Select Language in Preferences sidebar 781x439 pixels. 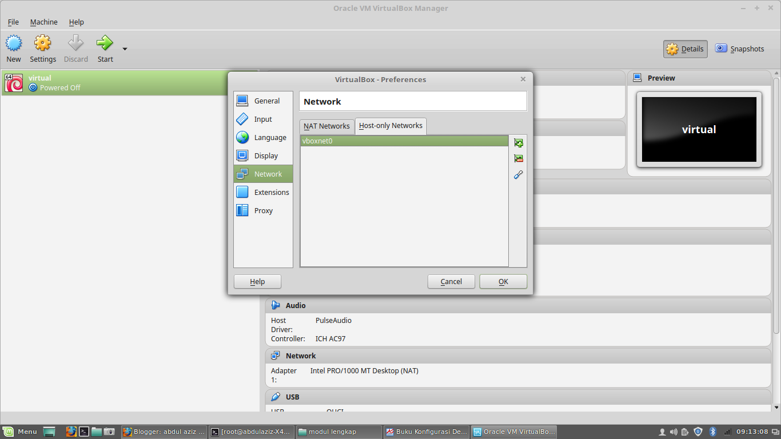[263, 137]
